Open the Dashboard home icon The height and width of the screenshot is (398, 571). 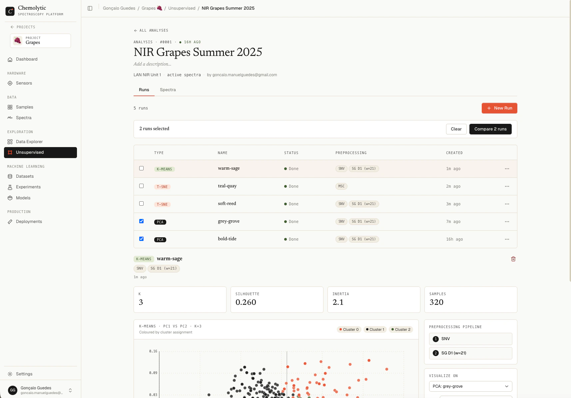(10, 59)
